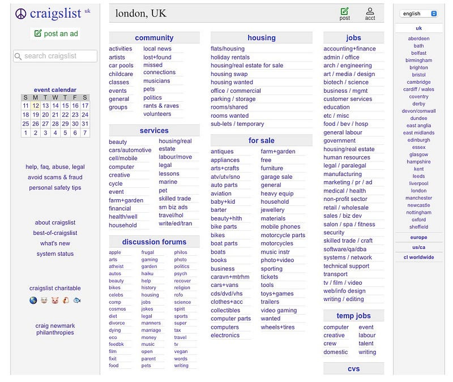Browse software/qa/dba jobs

pos(345,249)
